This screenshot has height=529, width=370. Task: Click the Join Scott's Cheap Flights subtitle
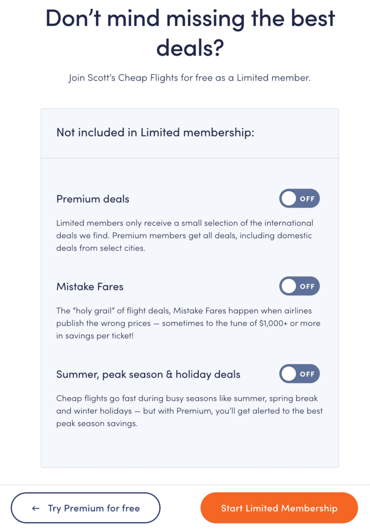point(189,78)
